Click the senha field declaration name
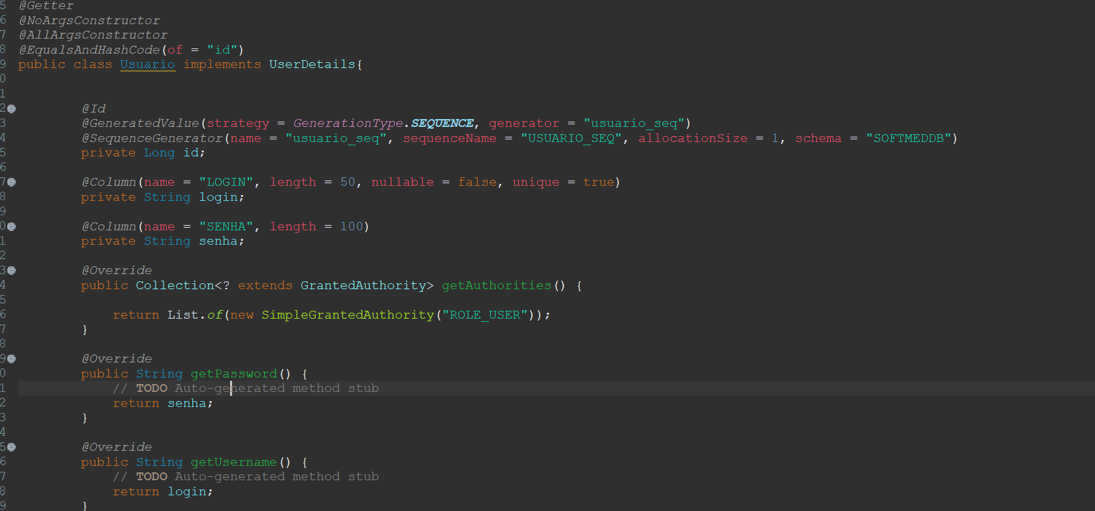 (x=218, y=241)
